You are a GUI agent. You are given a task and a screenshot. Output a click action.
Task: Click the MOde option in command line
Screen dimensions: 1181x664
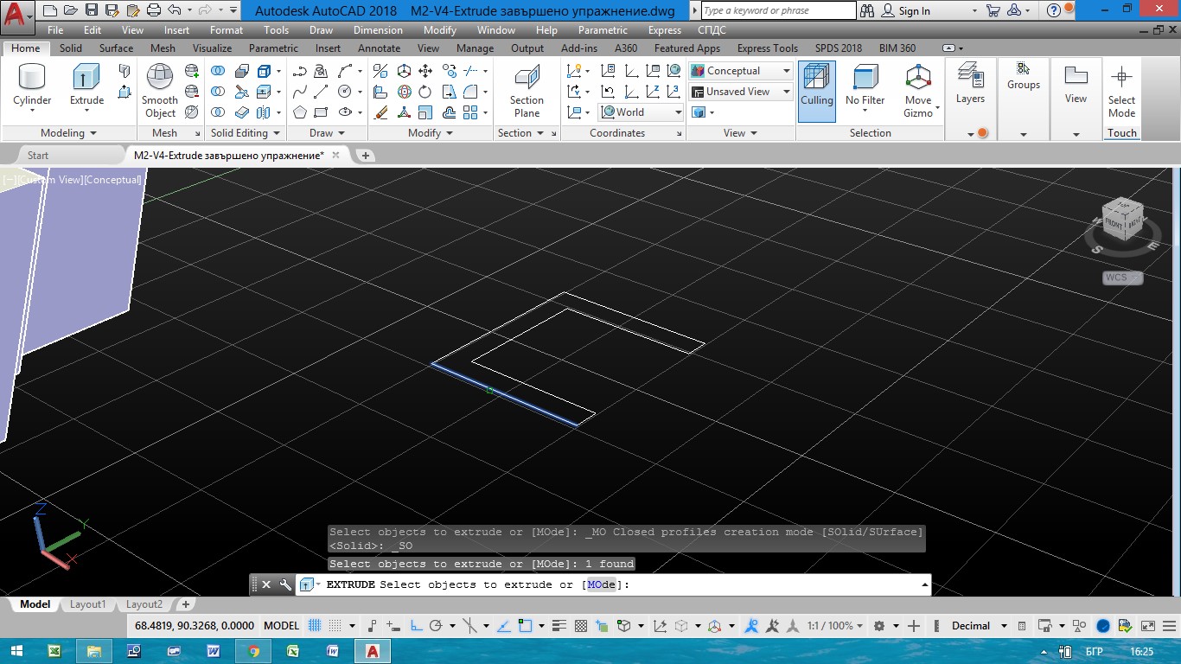coord(601,585)
